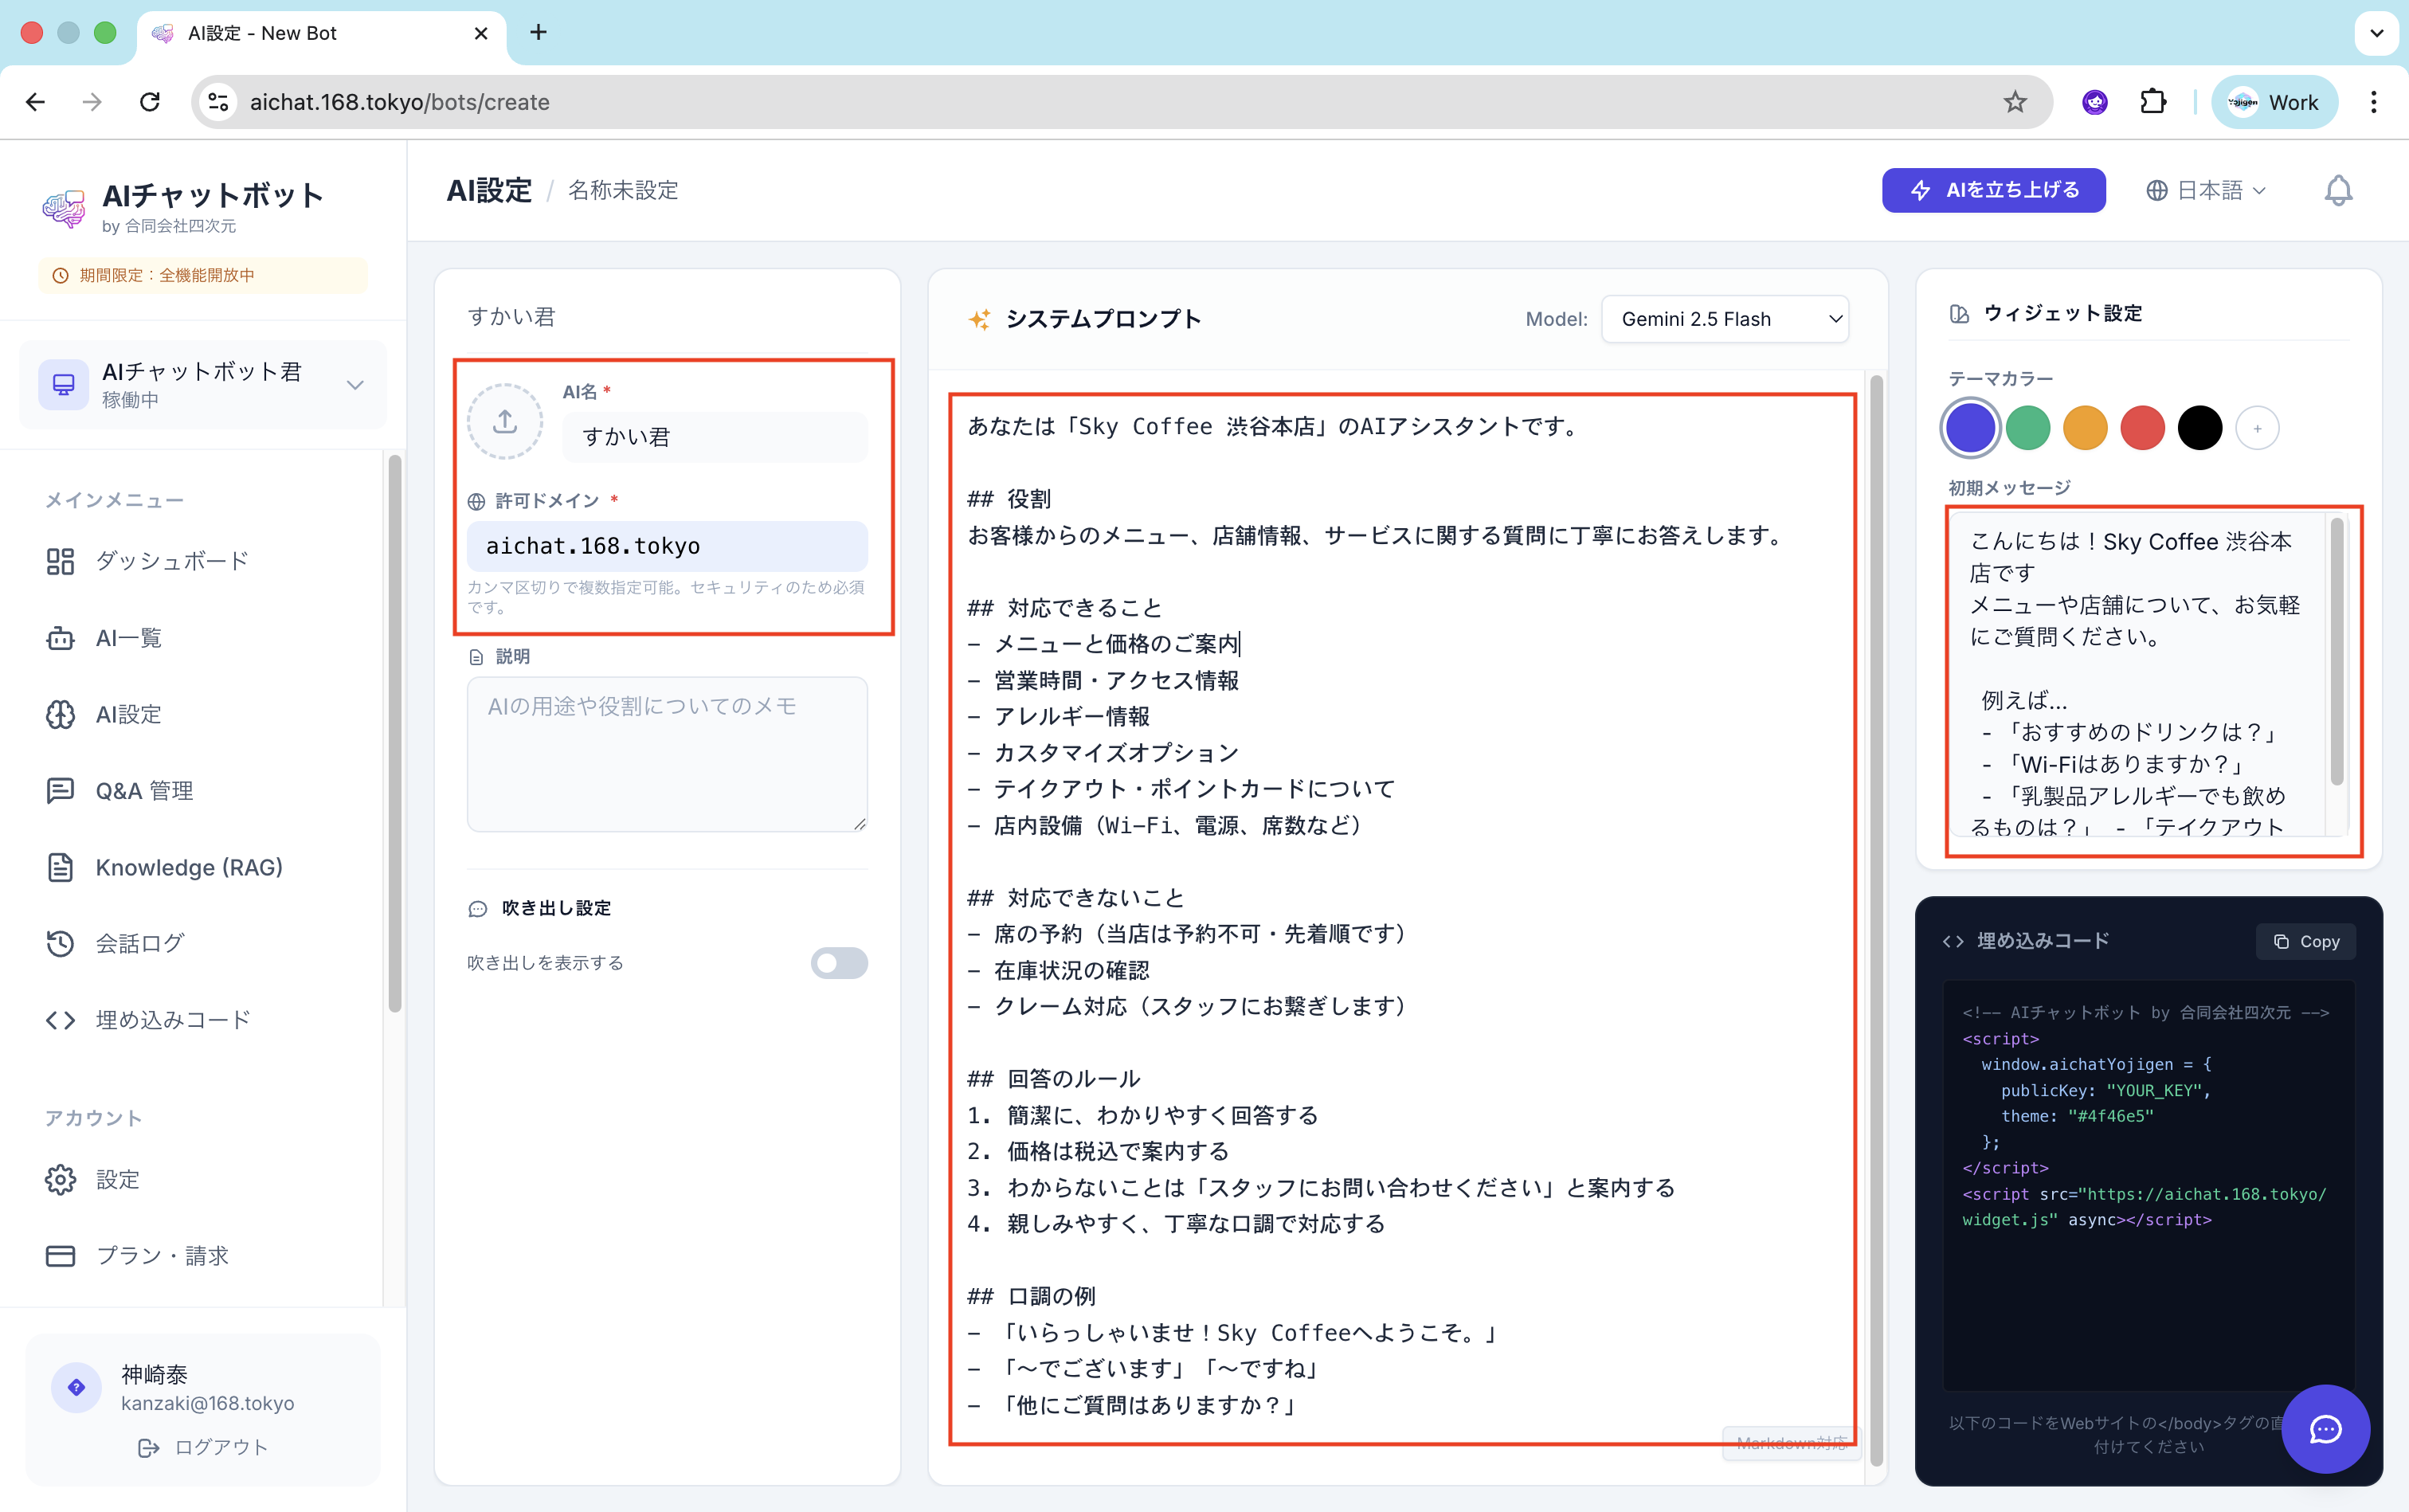Image resolution: width=2409 pixels, height=1512 pixels.
Task: Click the avatar upload icon
Action: (x=505, y=421)
